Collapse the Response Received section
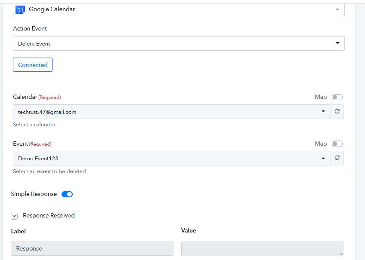This screenshot has height=260, width=365. click(x=14, y=216)
